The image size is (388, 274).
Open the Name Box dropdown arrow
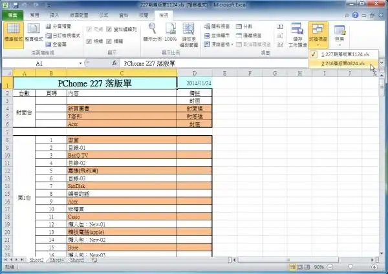[x=80, y=63]
